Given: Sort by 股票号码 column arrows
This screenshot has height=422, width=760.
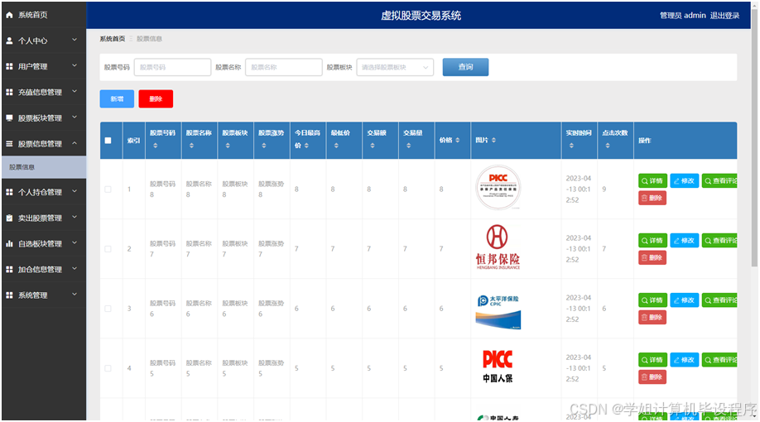Looking at the screenshot, I should tap(156, 146).
